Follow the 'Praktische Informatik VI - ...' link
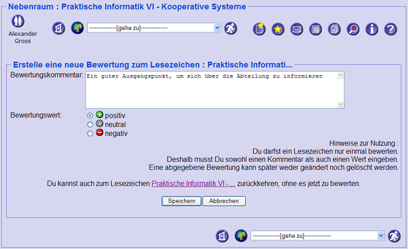The height and width of the screenshot is (249, 408). pos(193,183)
